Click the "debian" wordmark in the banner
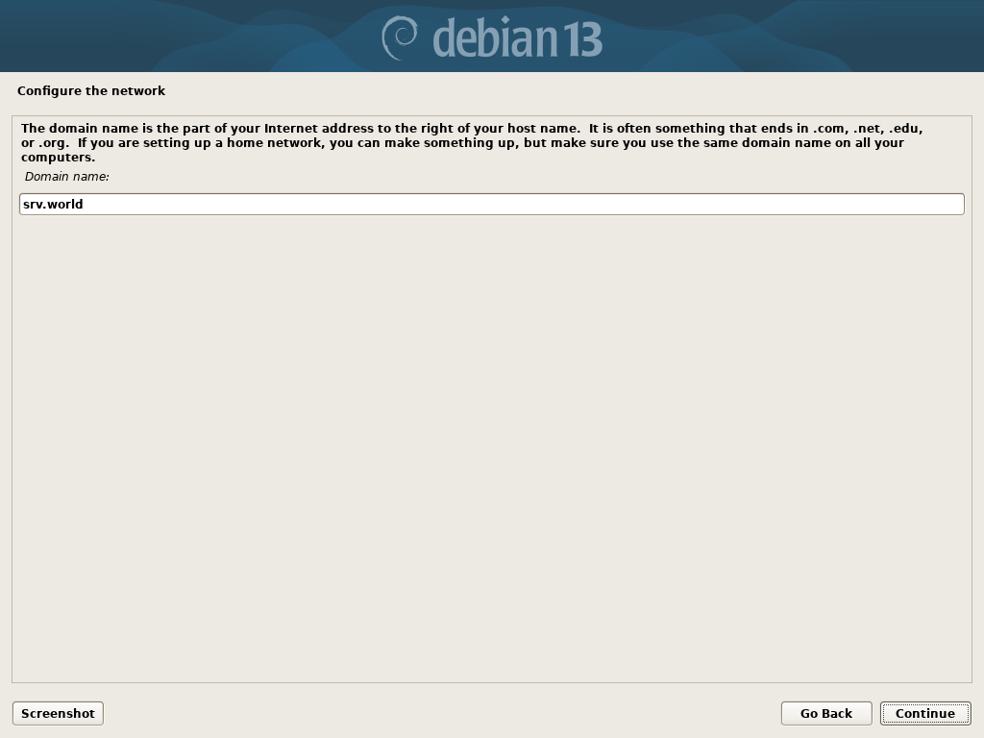This screenshot has width=984, height=738. [x=495, y=37]
